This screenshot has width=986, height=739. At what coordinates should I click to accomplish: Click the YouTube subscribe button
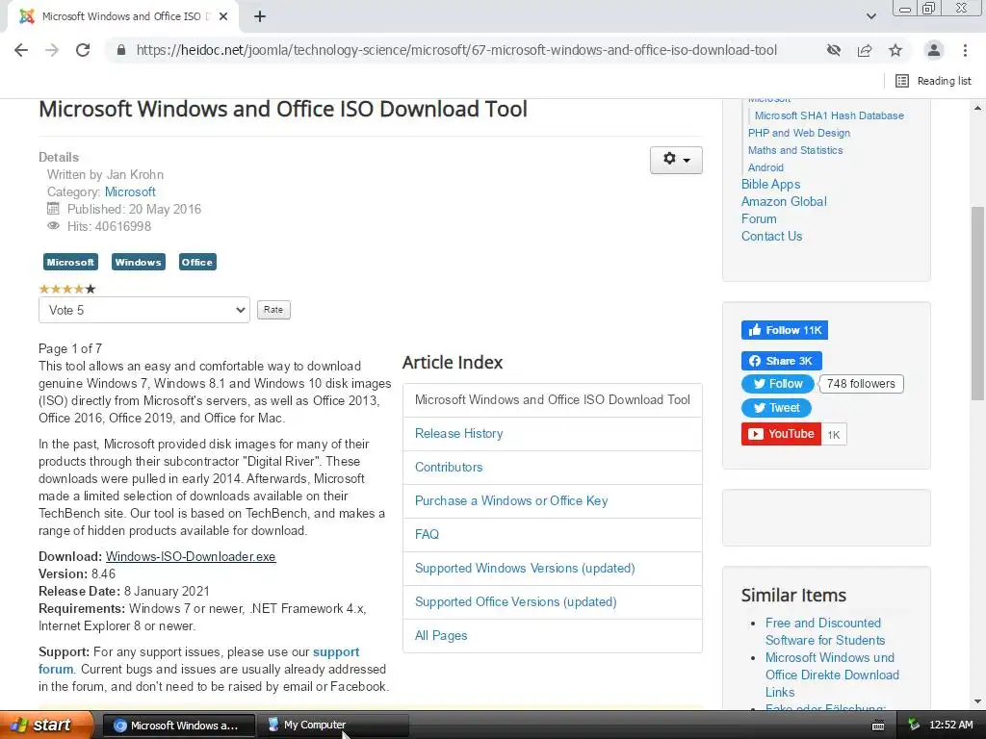tap(781, 434)
